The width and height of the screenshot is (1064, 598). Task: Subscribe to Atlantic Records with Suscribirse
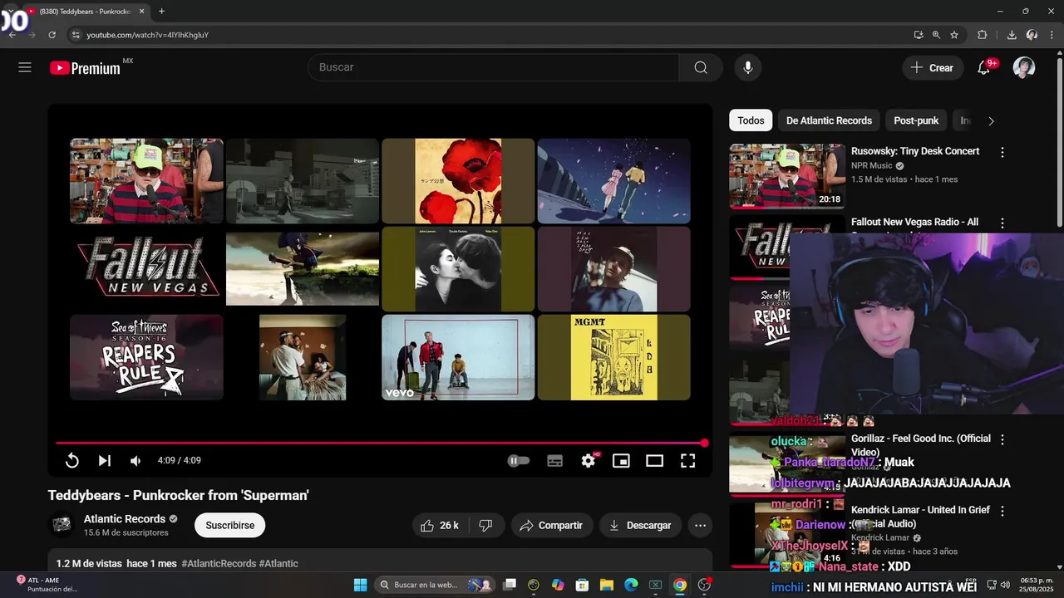pos(230,525)
